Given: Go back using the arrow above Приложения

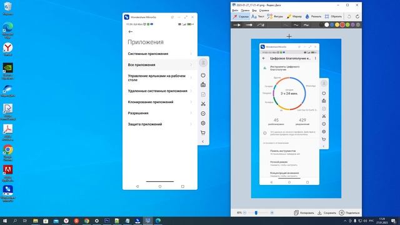Looking at the screenshot, I should tap(131, 32).
